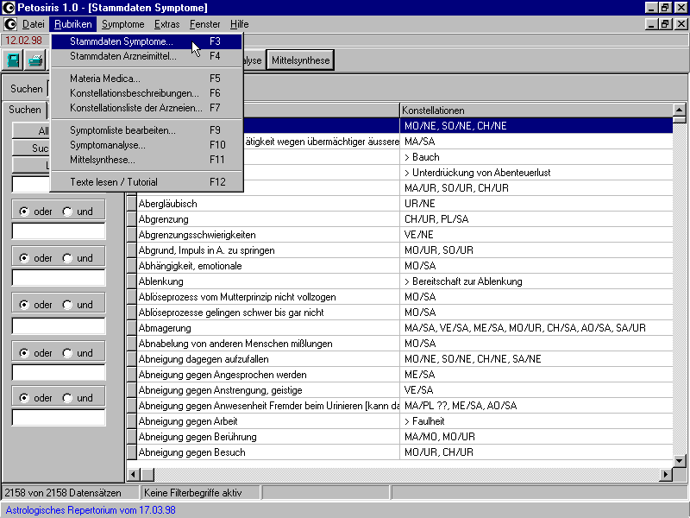Close the Stammdaten Symptome child window

[x=681, y=24]
